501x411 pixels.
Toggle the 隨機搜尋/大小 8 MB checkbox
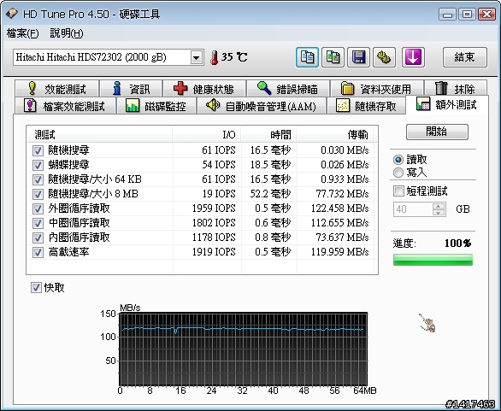click(x=38, y=194)
